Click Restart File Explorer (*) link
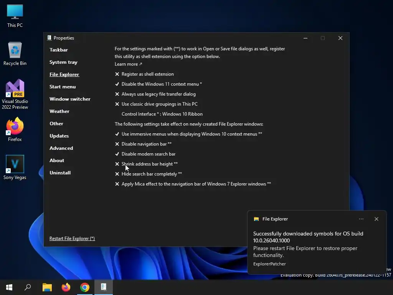The width and height of the screenshot is (393, 295). click(72, 239)
